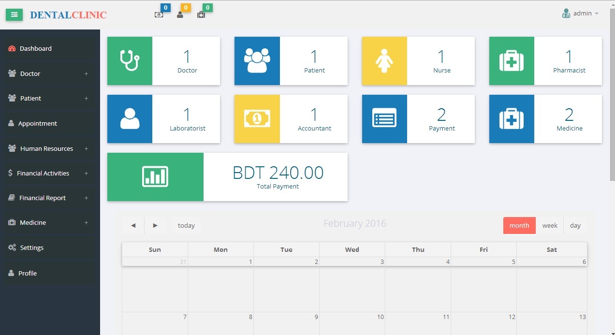Switch calendar to week view

point(550,226)
